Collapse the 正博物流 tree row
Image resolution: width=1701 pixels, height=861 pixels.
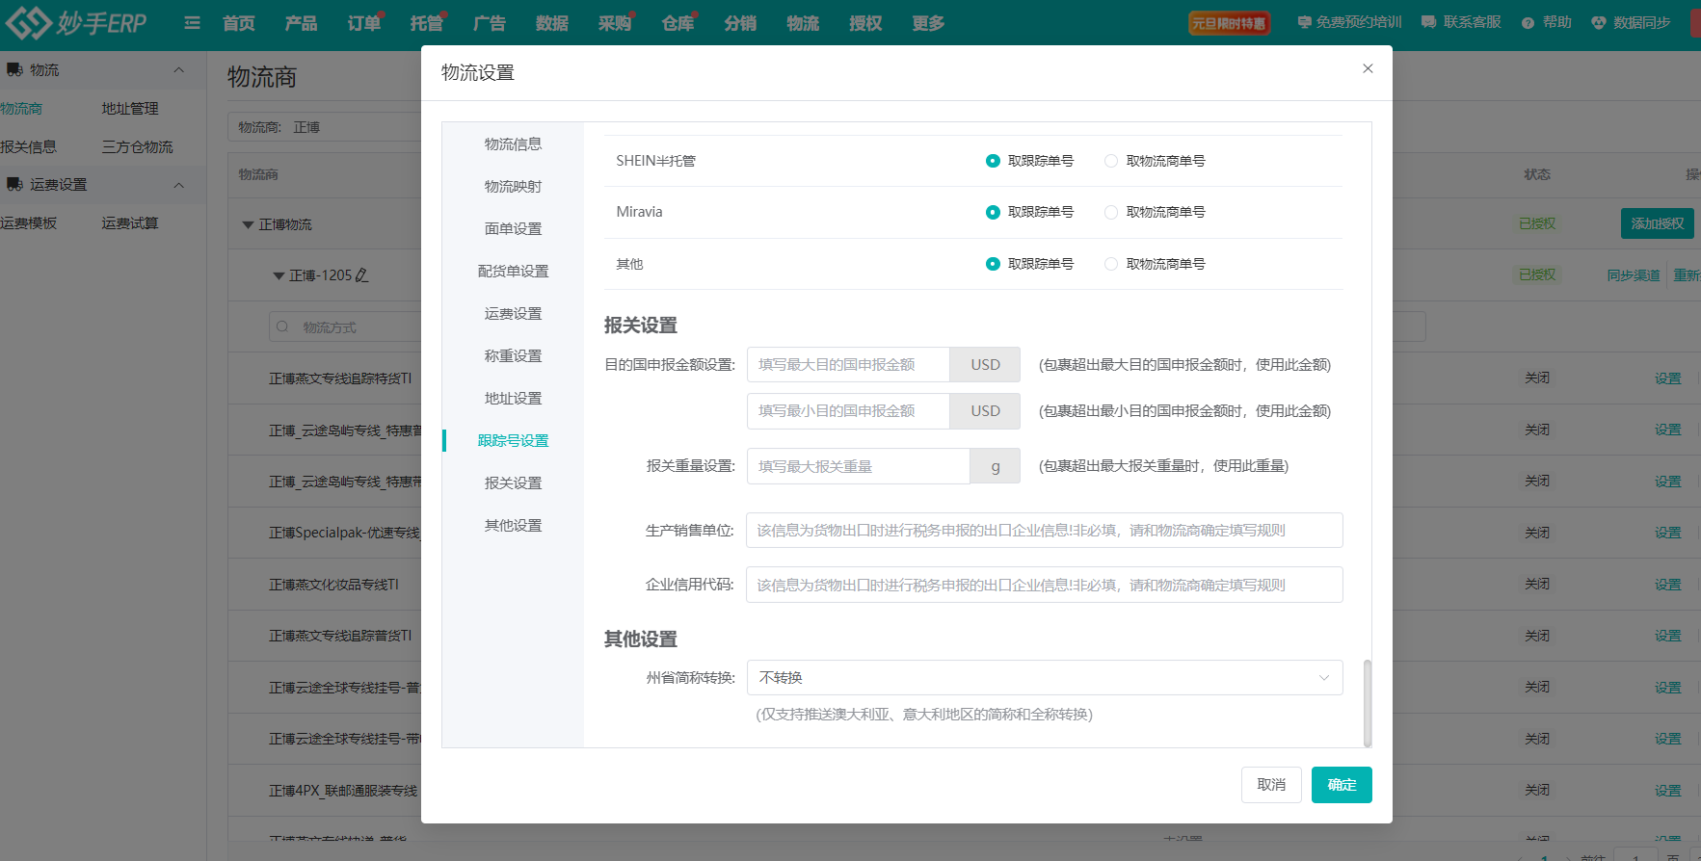[x=248, y=224]
